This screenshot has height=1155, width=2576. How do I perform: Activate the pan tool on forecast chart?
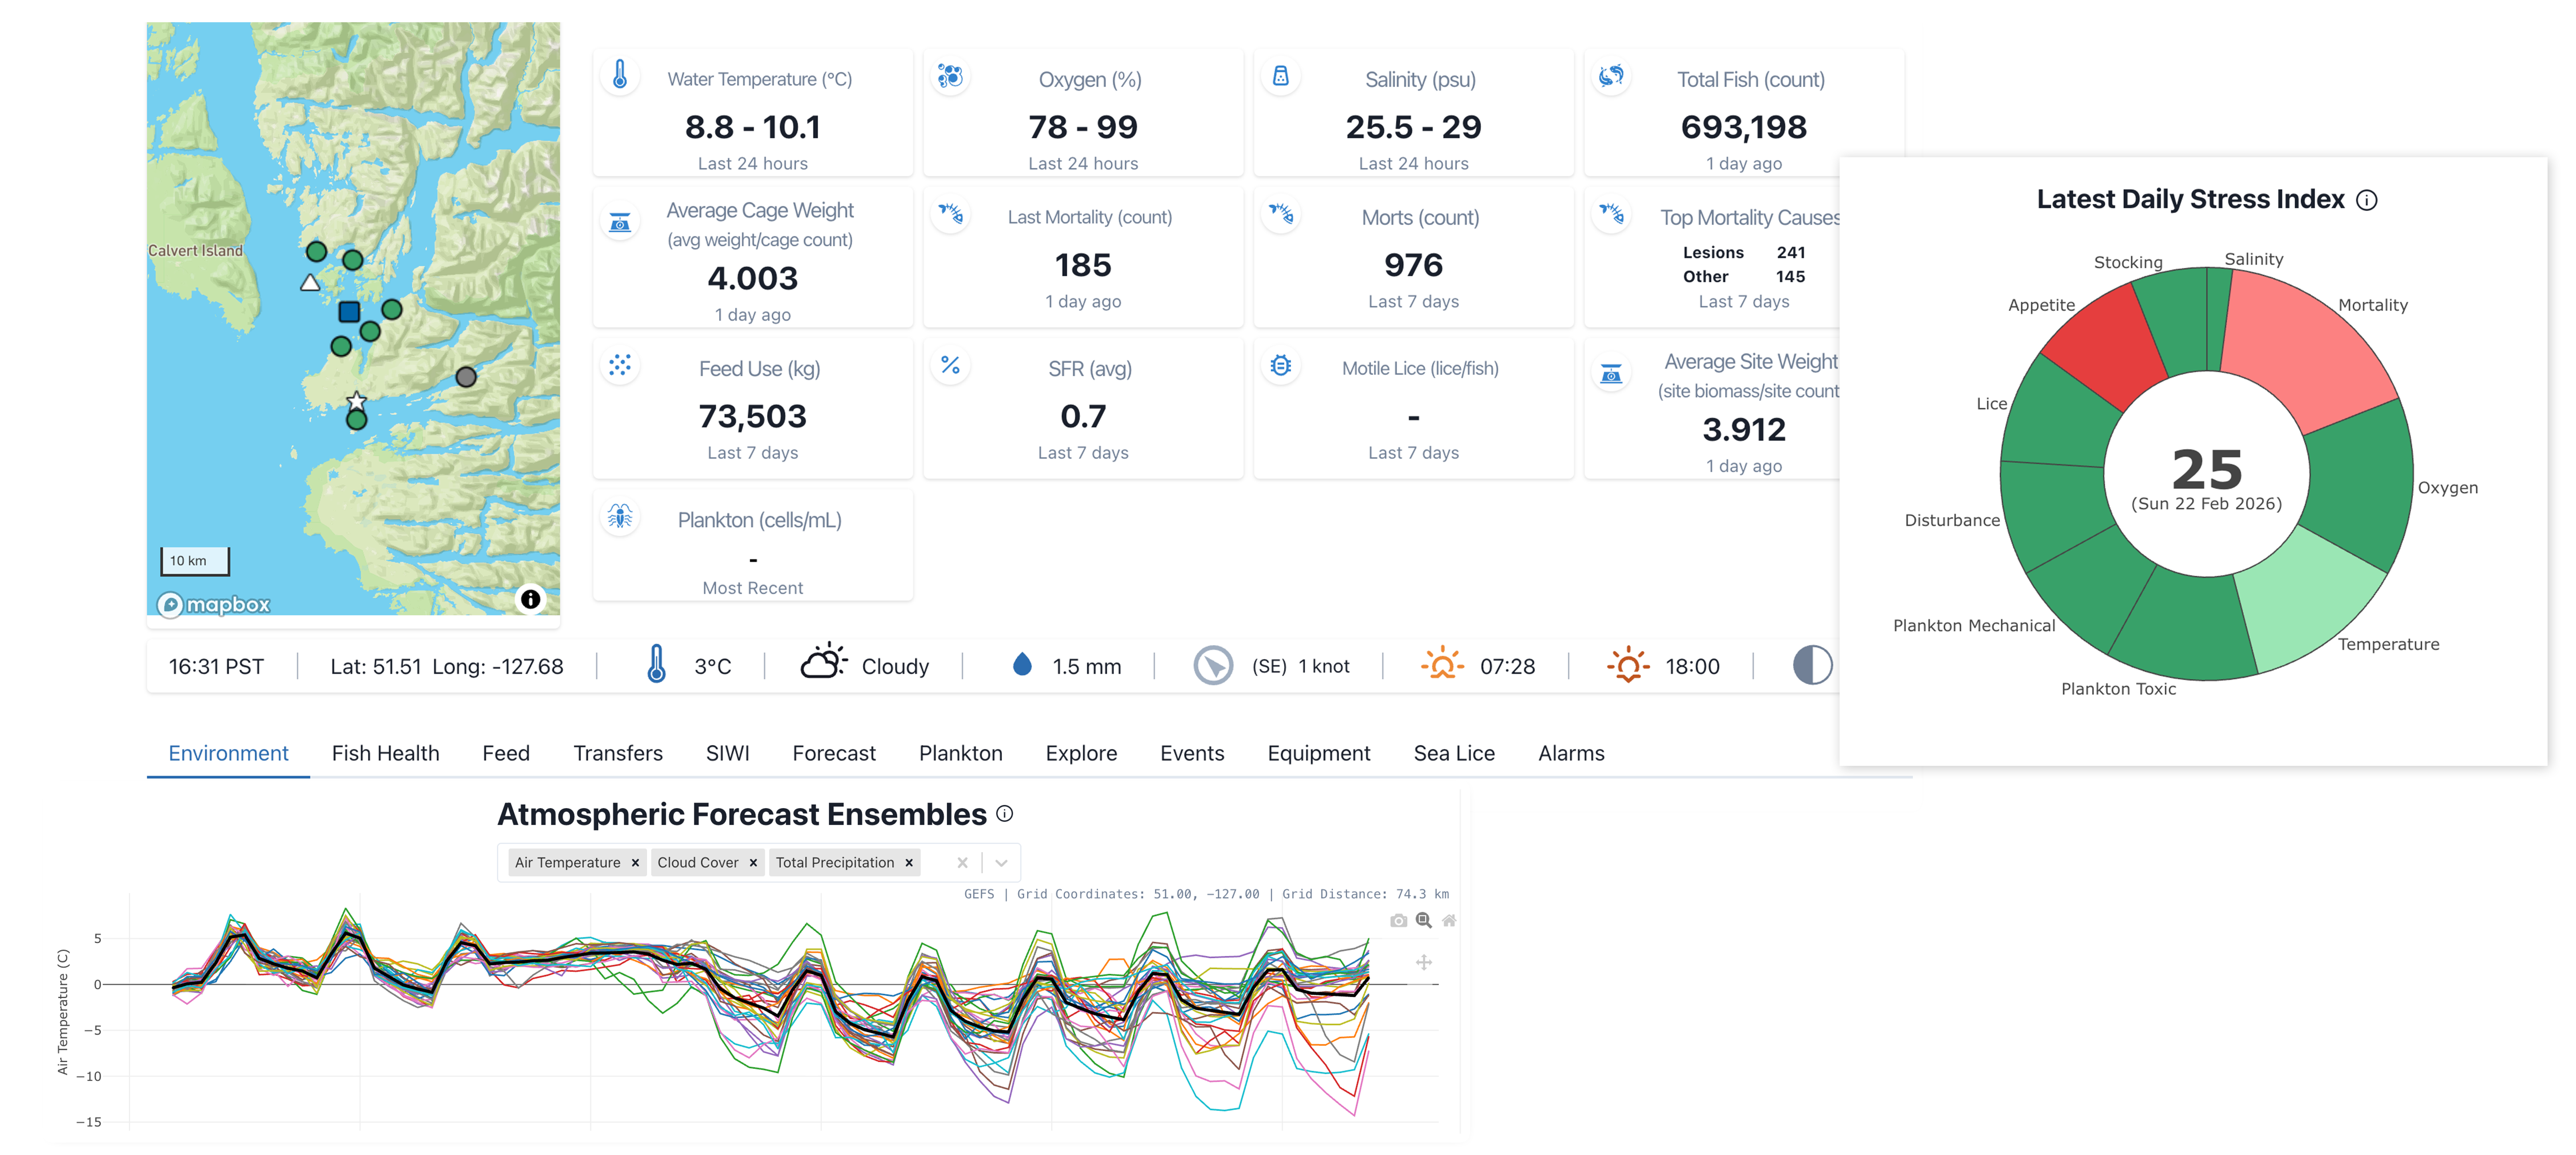coord(1424,962)
